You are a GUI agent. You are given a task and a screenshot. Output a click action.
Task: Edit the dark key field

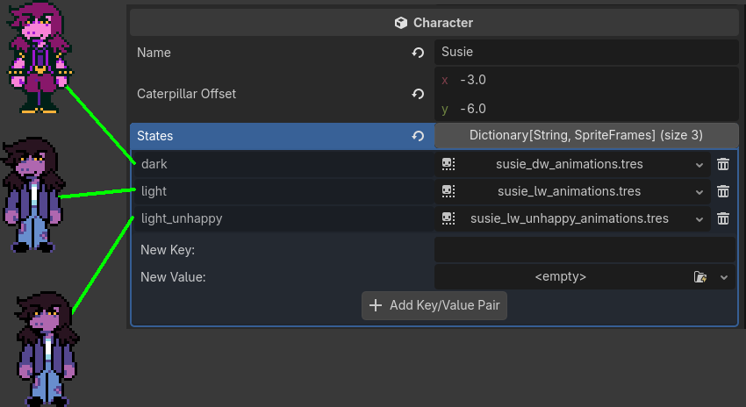pyautogui.click(x=284, y=164)
